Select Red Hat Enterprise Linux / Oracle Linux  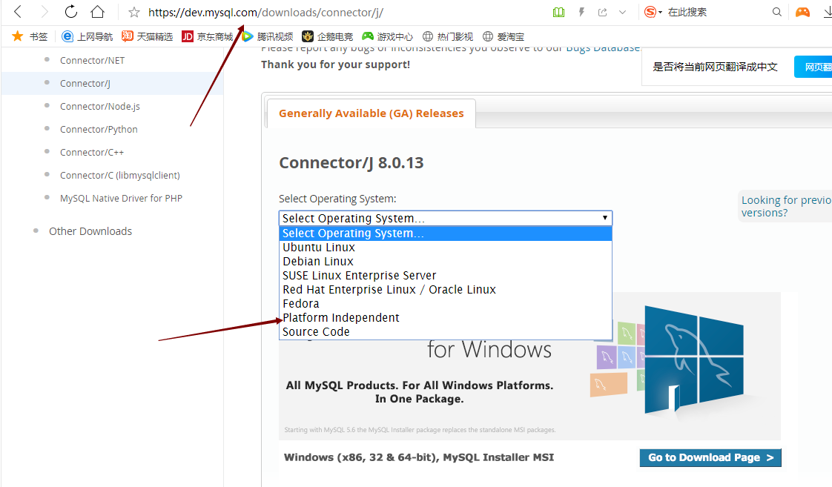click(445, 290)
